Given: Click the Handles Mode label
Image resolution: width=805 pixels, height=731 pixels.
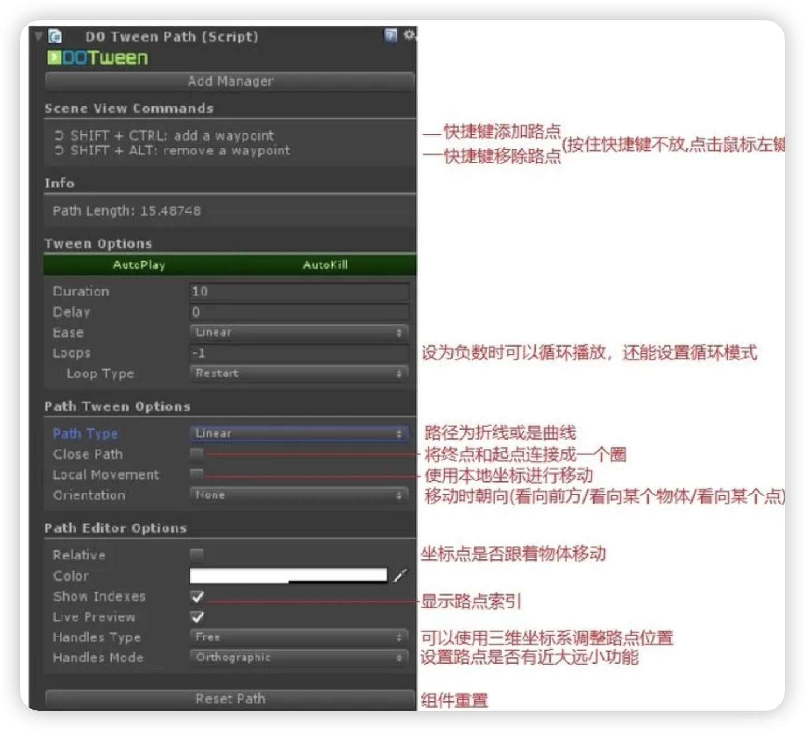Looking at the screenshot, I should coord(97,657).
